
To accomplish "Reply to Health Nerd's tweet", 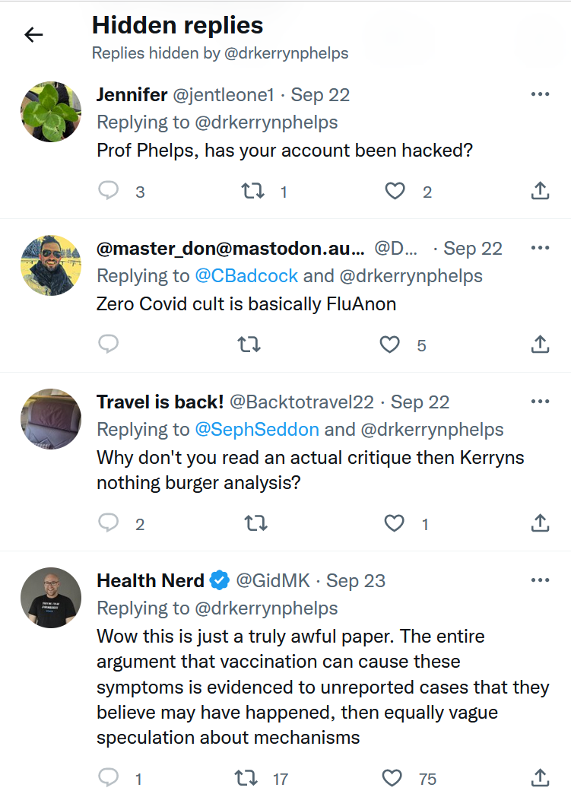I will [x=109, y=777].
